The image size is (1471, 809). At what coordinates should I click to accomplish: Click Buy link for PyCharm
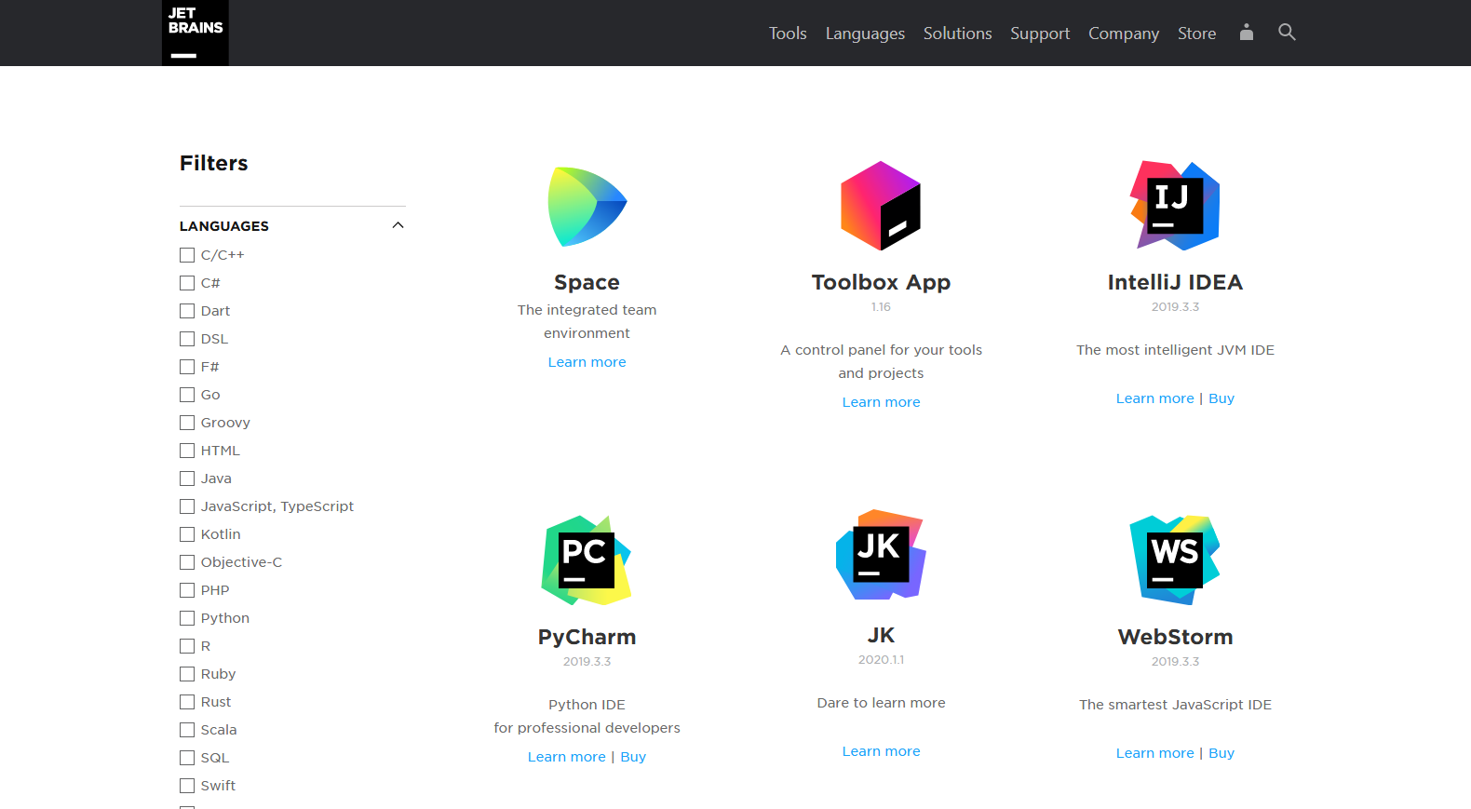pyautogui.click(x=633, y=757)
